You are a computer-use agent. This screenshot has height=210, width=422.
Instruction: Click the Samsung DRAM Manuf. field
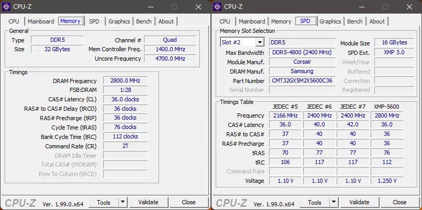tap(302, 71)
